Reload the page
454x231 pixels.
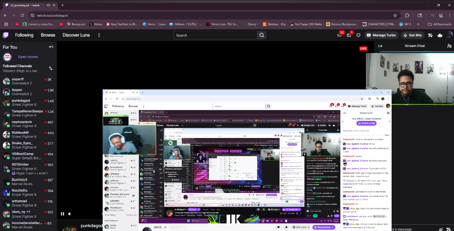[22, 15]
